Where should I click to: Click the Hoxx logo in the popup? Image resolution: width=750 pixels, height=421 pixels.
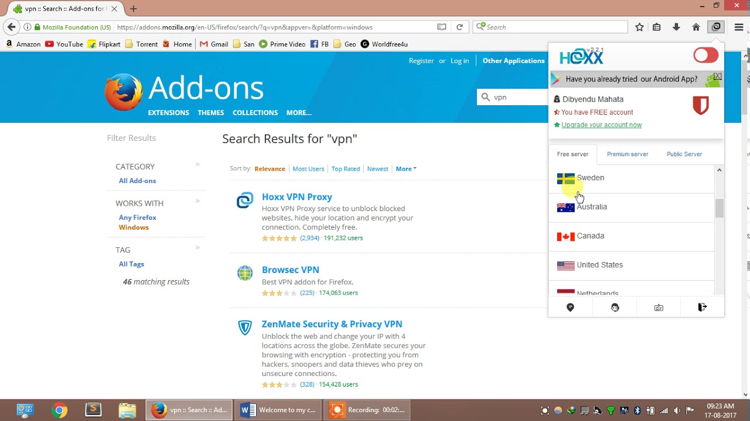tap(581, 57)
